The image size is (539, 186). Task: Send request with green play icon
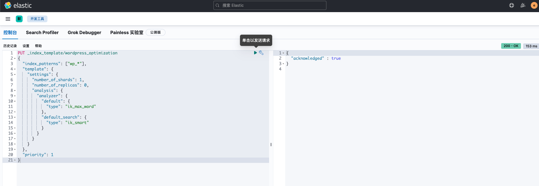point(255,53)
